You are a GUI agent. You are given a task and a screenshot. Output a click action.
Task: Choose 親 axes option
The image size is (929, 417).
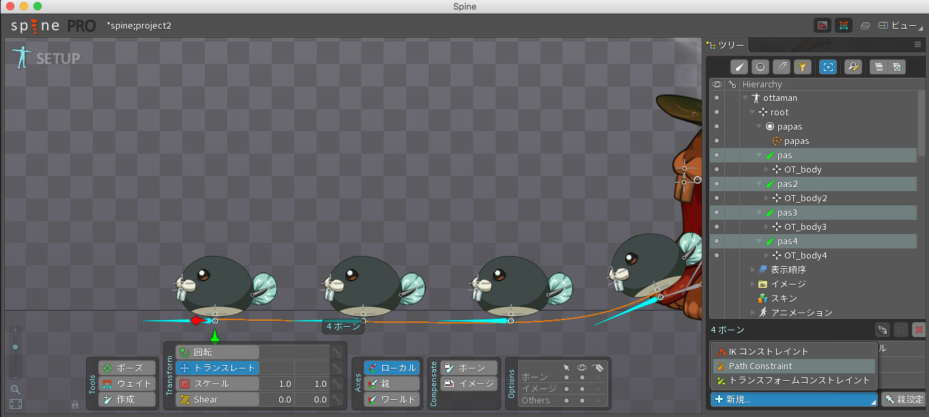392,384
